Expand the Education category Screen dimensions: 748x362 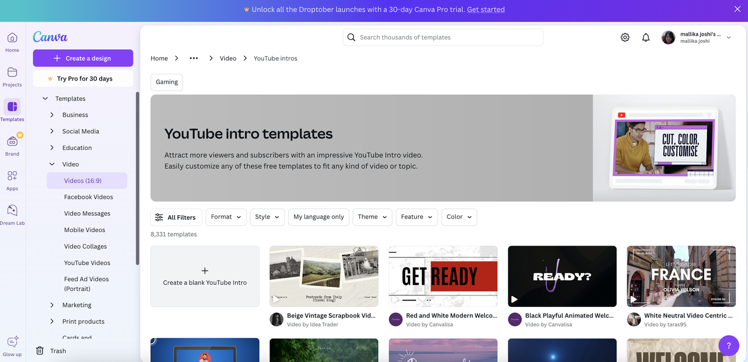(52, 148)
